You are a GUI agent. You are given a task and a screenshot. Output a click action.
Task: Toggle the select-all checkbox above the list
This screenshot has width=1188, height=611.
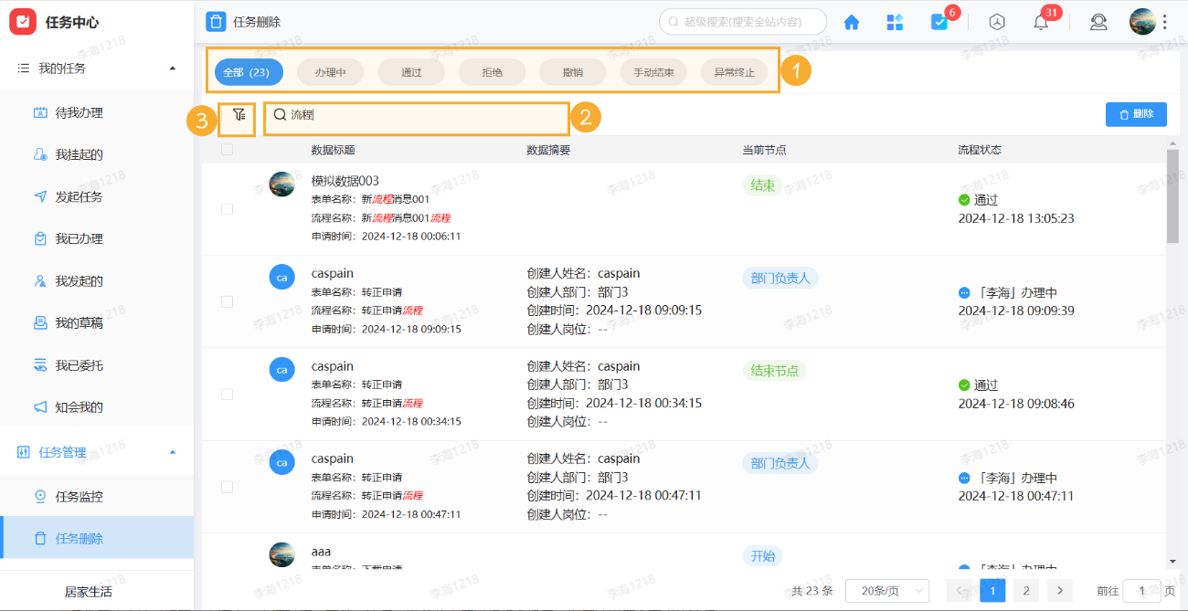pyautogui.click(x=227, y=148)
